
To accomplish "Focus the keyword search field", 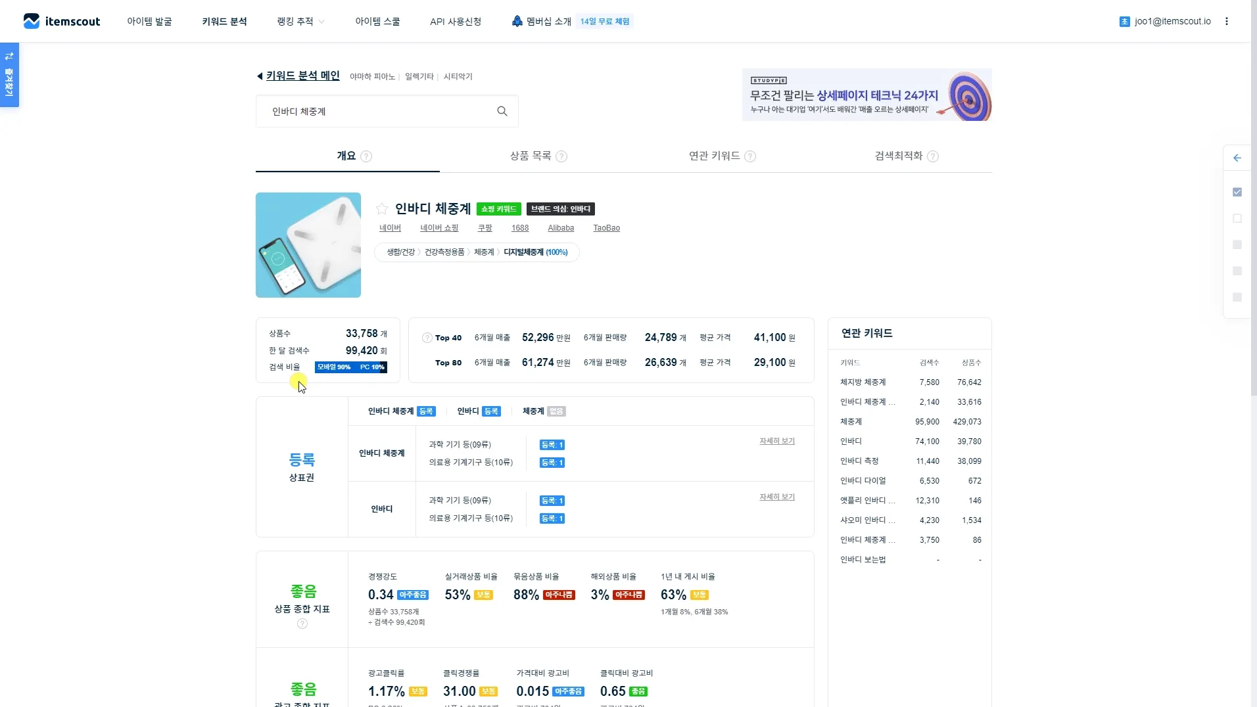I will point(387,111).
